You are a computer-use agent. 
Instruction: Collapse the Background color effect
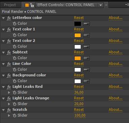coord(3,76)
